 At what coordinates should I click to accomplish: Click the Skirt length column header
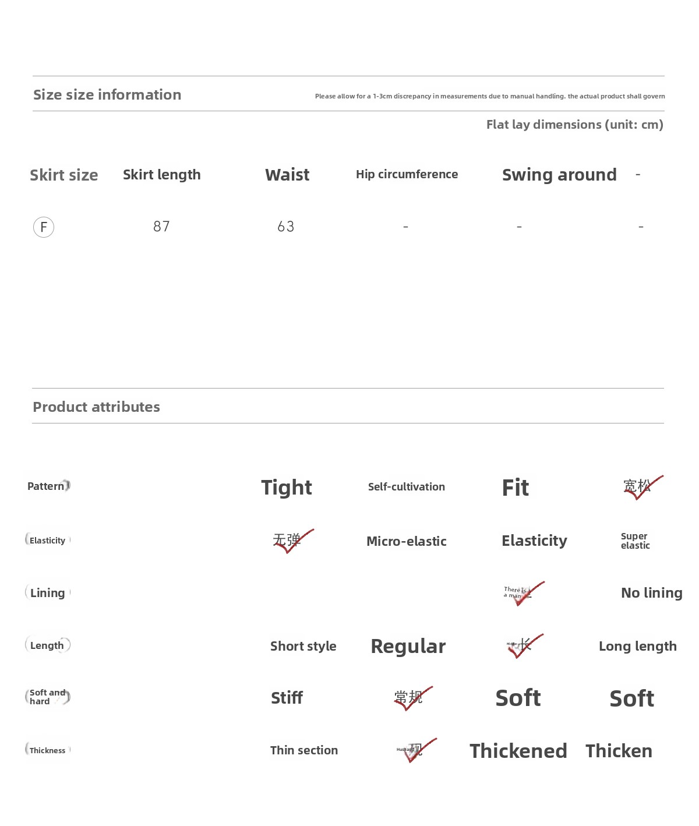[x=161, y=175]
